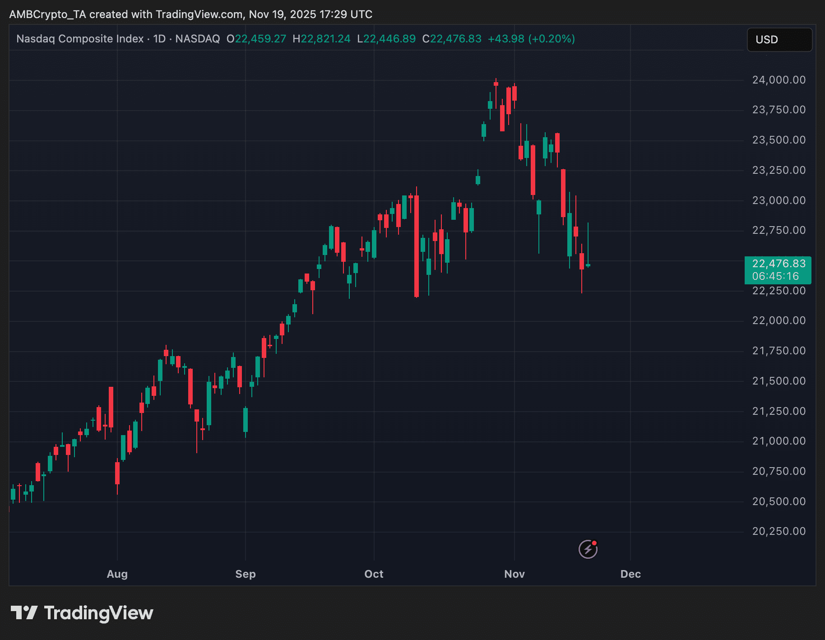Click the Oct label on the time axis
Image resolution: width=825 pixels, height=640 pixels.
tap(374, 574)
